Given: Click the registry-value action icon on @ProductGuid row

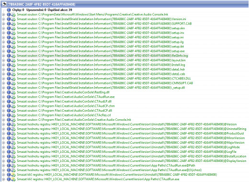Looking at the screenshot, I should (13, 134).
